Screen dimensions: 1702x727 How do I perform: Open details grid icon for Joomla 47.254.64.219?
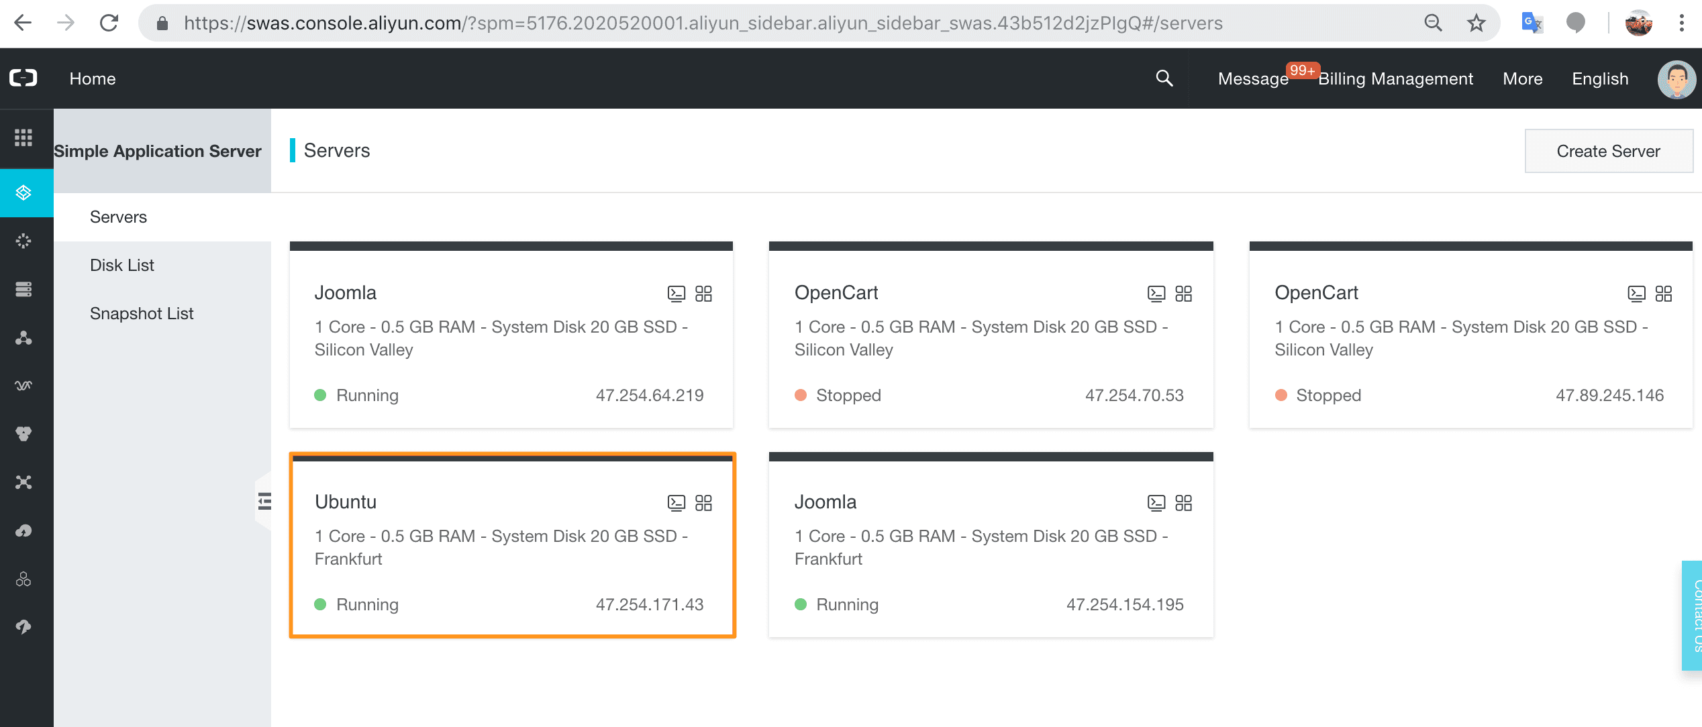point(703,294)
